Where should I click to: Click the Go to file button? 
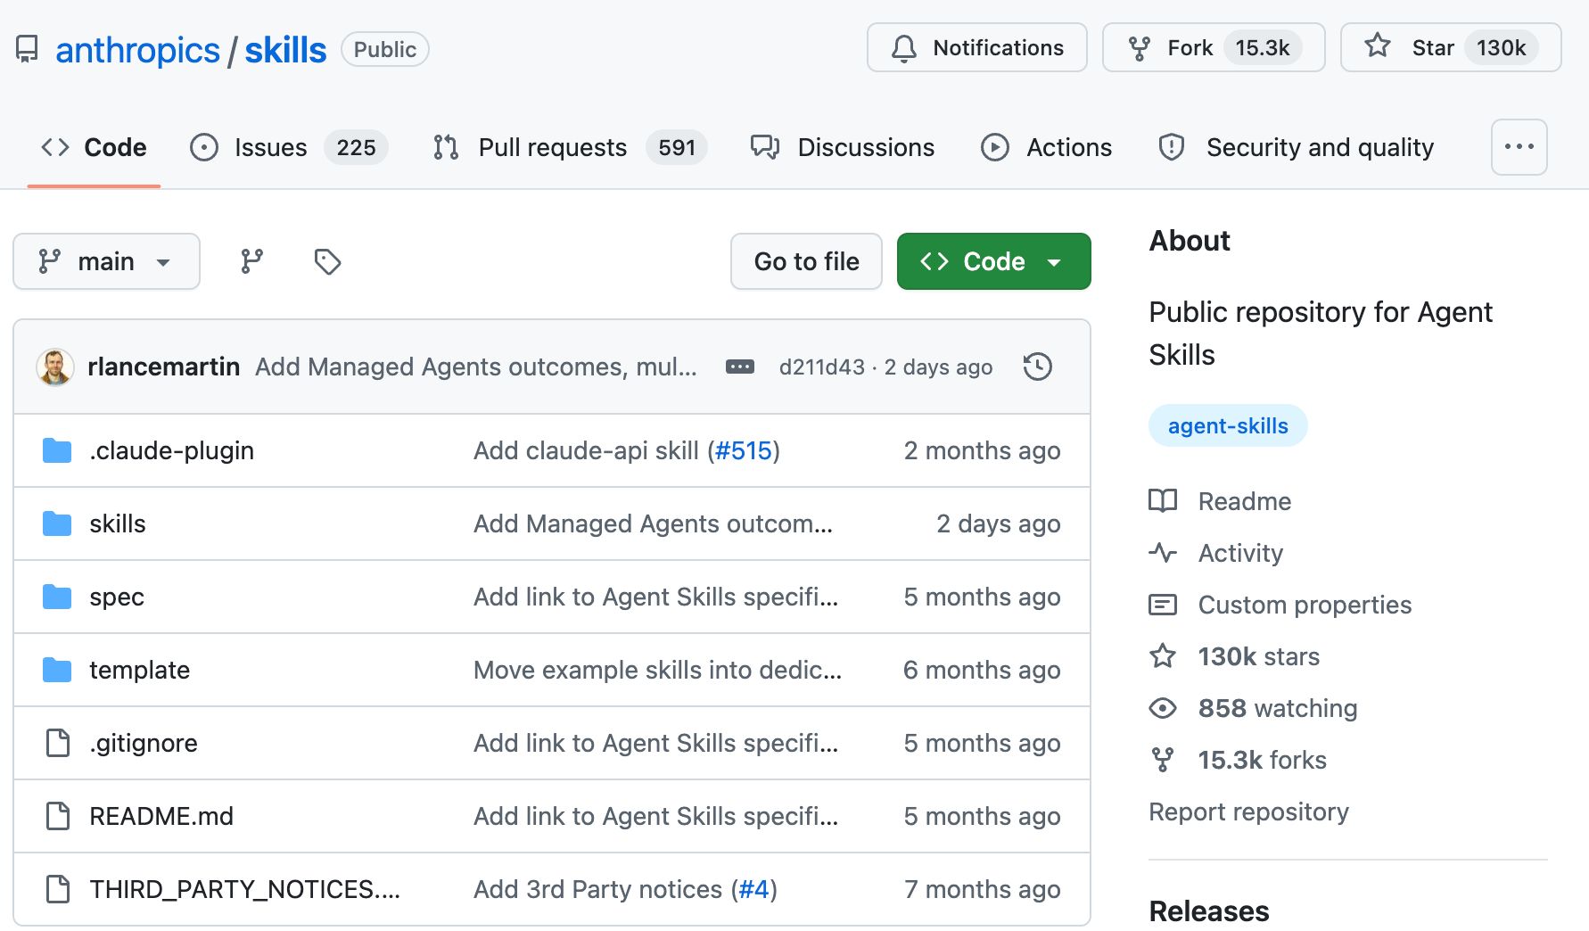tap(806, 261)
